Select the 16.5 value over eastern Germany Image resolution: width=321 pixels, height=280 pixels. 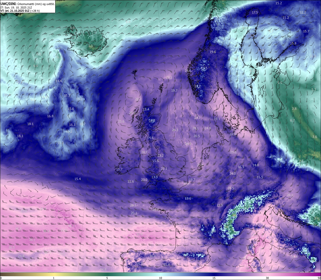pos(241,167)
